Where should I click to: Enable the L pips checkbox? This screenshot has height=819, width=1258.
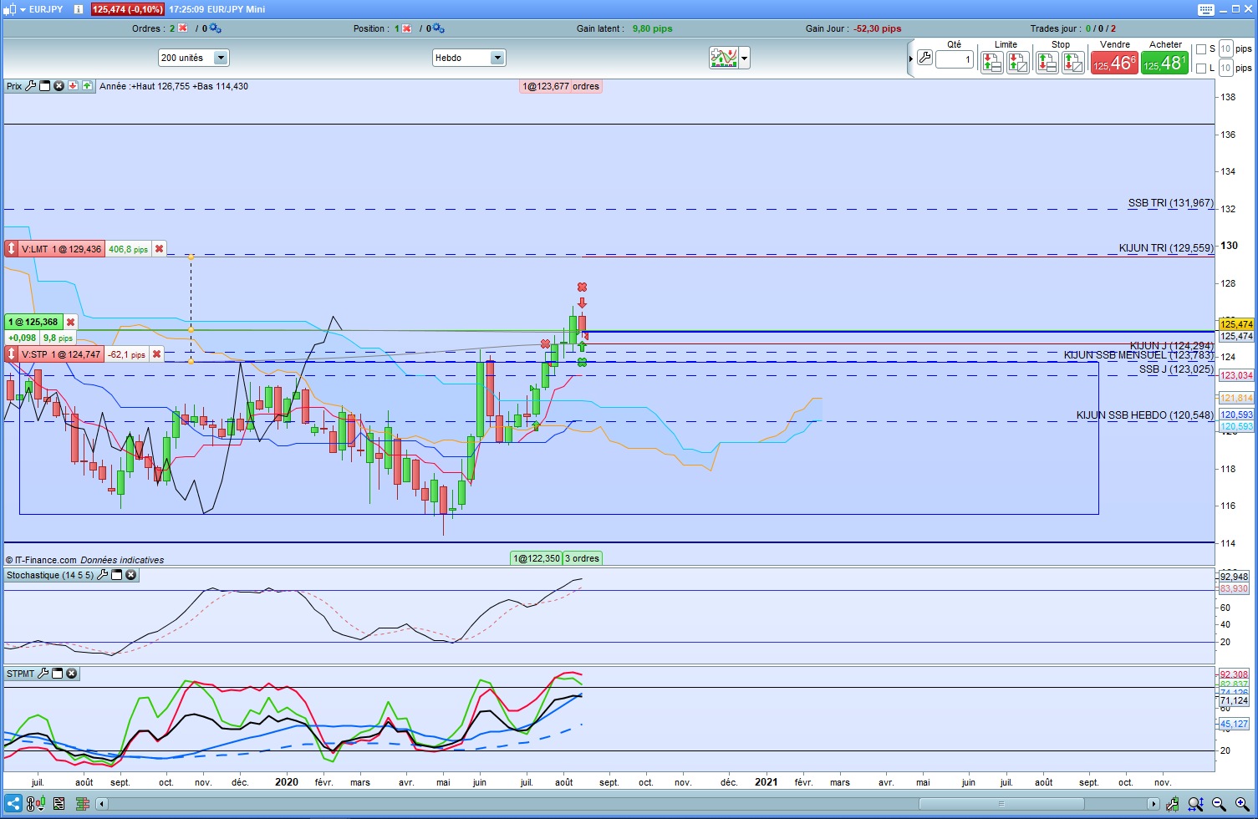pyautogui.click(x=1201, y=69)
